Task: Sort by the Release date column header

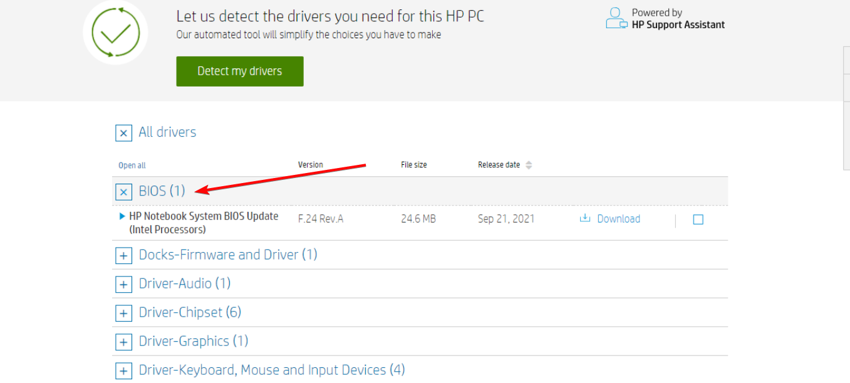Action: (499, 165)
